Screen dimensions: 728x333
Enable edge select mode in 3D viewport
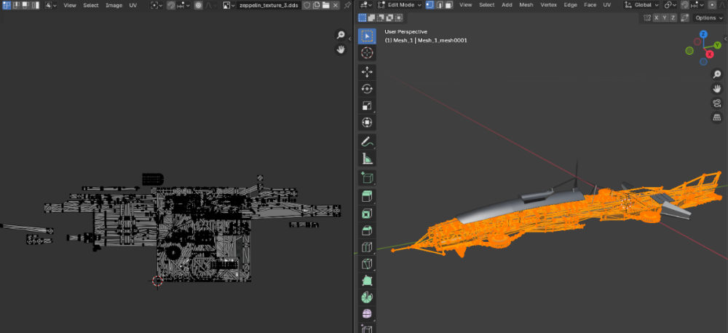pos(439,4)
